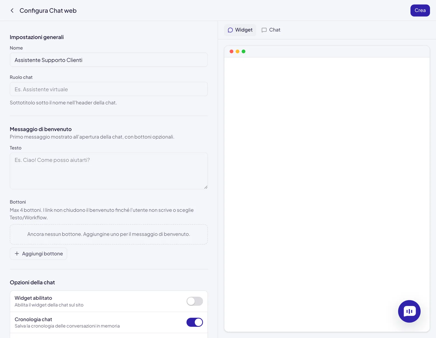Add a new welcome button via Aggiungi bottone

tap(38, 253)
